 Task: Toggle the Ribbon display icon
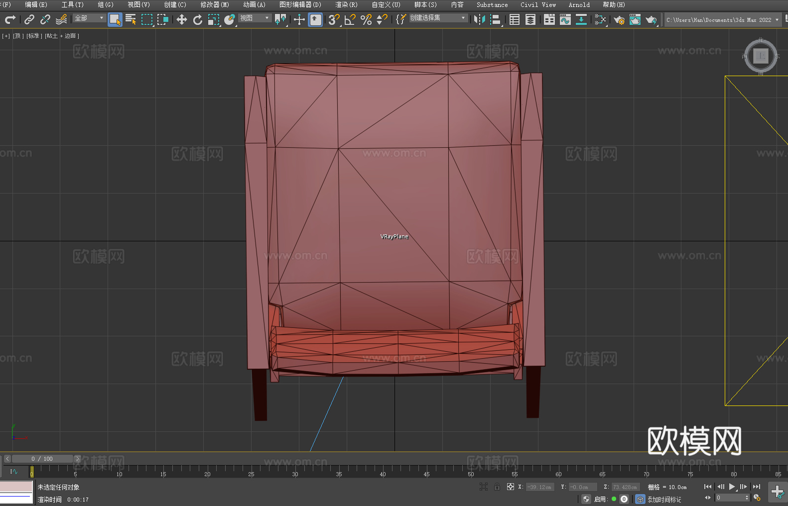tap(549, 19)
